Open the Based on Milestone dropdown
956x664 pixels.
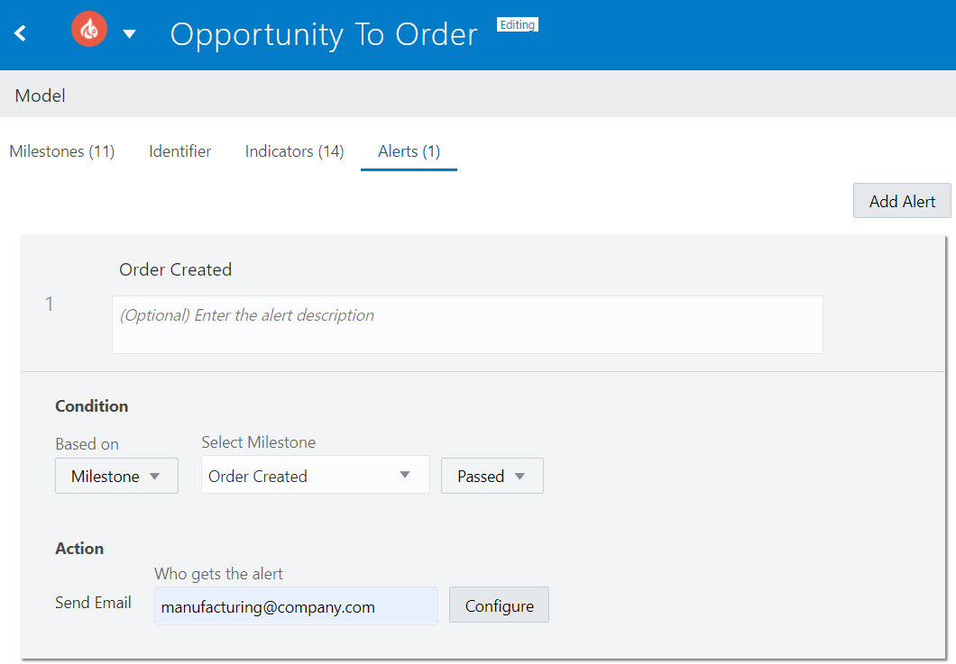[116, 476]
